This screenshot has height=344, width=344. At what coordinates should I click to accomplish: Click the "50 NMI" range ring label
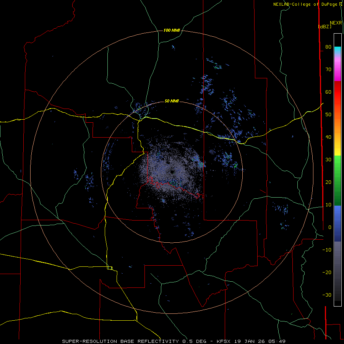(x=172, y=101)
